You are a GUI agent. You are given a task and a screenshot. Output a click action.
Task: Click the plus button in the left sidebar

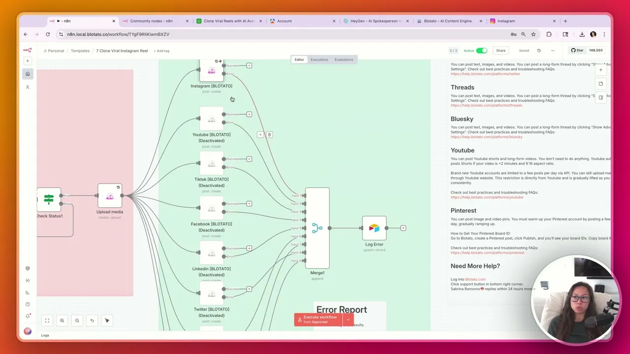click(28, 61)
